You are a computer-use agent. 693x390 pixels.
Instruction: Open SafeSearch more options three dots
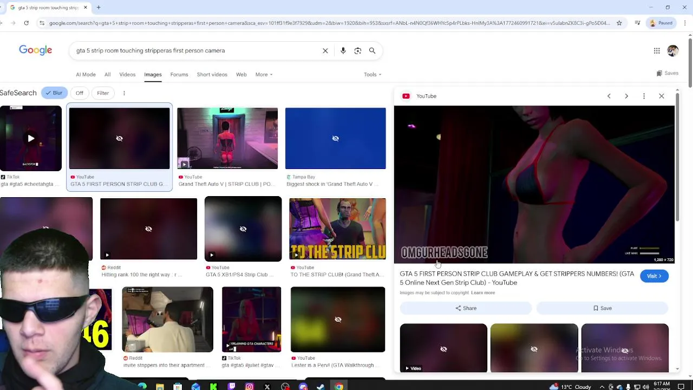pyautogui.click(x=124, y=93)
